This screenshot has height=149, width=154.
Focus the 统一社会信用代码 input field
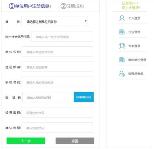[x=62, y=36]
